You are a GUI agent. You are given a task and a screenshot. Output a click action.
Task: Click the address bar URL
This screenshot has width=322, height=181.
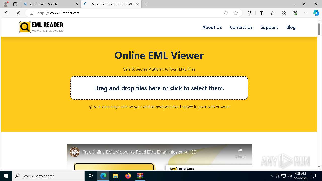coord(58,13)
